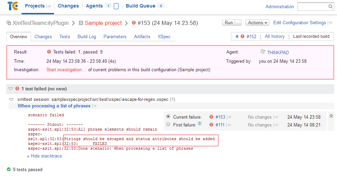
Task: Click the Run button
Action: click(229, 23)
